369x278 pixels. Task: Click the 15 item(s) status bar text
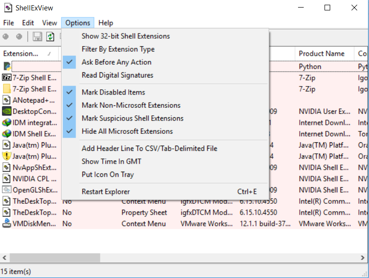[16, 271]
